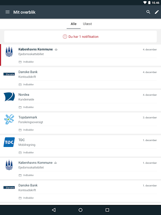Open the TDC logo message
This screenshot has height=215, width=161.
point(9,142)
